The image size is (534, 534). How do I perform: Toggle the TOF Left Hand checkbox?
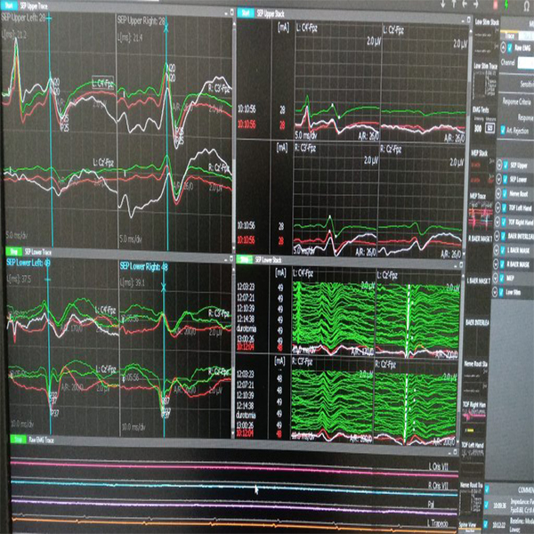tap(505, 207)
